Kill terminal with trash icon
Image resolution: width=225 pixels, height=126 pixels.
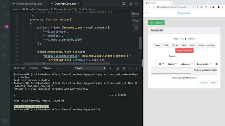coord(123,68)
